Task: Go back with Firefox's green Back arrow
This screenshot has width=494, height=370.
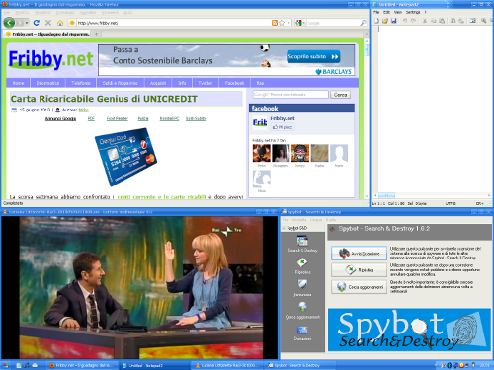Action: (9, 23)
